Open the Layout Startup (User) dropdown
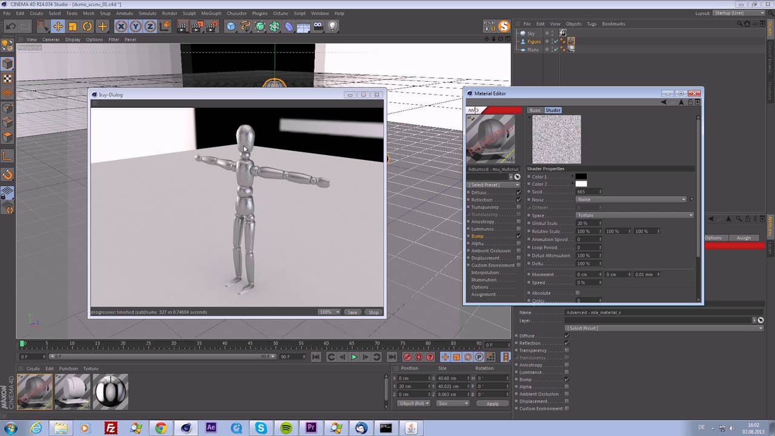The width and height of the screenshot is (775, 436). [739, 13]
